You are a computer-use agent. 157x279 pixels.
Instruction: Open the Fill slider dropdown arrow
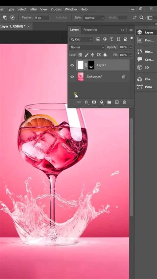coord(131,55)
